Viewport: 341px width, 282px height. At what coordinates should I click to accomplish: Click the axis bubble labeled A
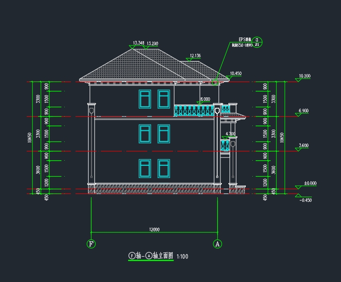[217, 244]
